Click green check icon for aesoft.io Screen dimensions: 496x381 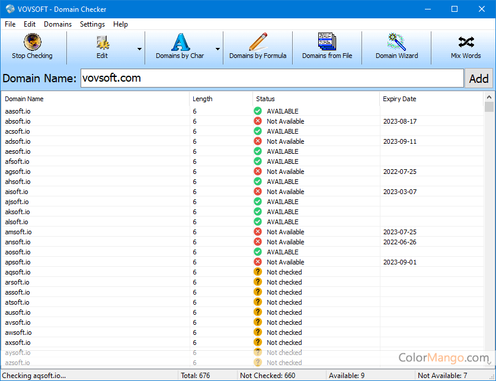[258, 151]
